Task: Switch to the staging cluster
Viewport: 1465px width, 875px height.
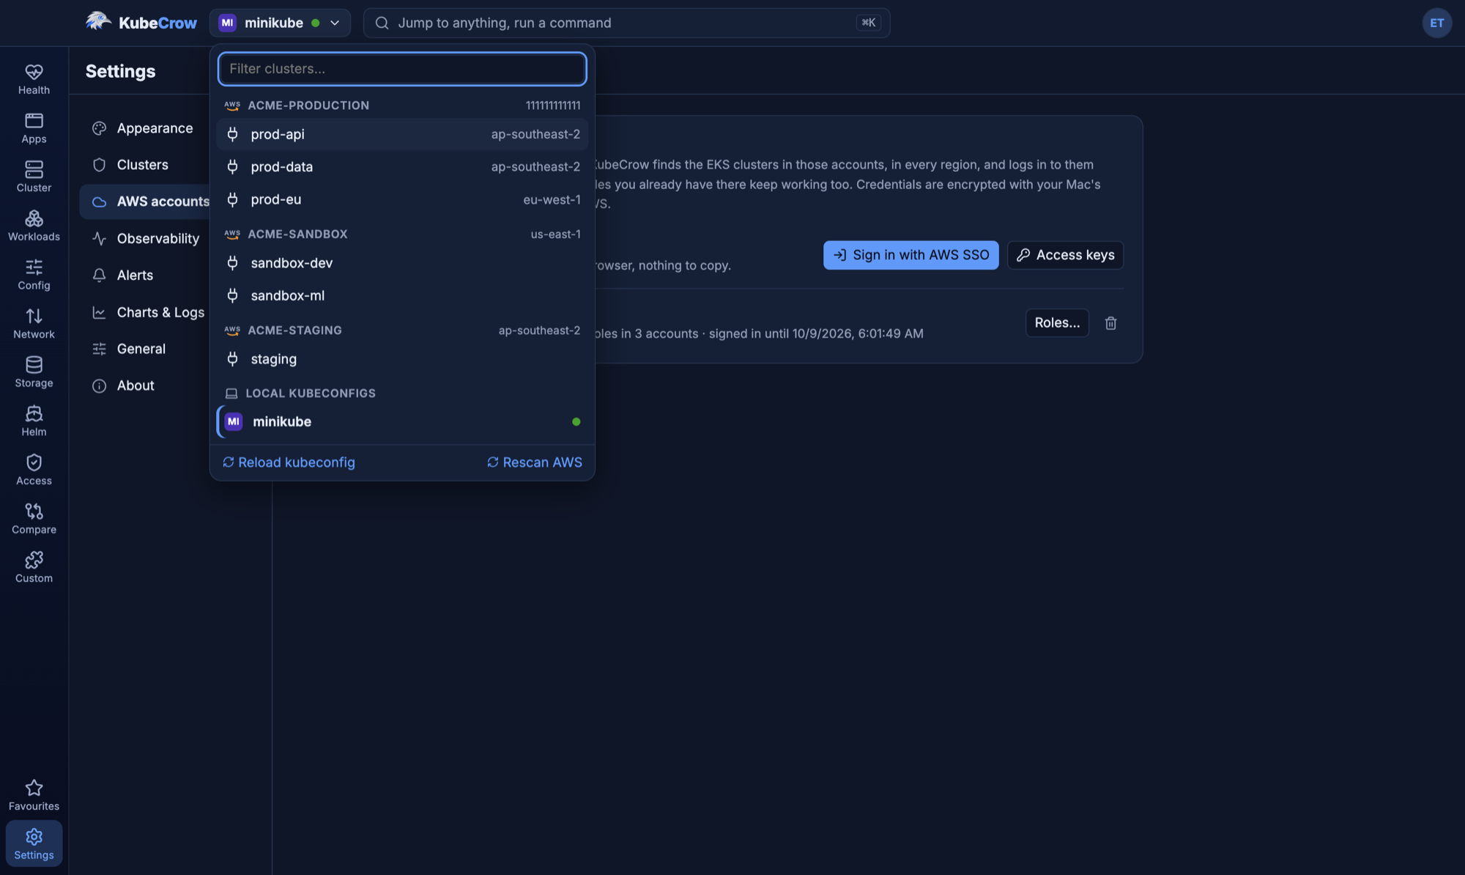Action: [402, 359]
